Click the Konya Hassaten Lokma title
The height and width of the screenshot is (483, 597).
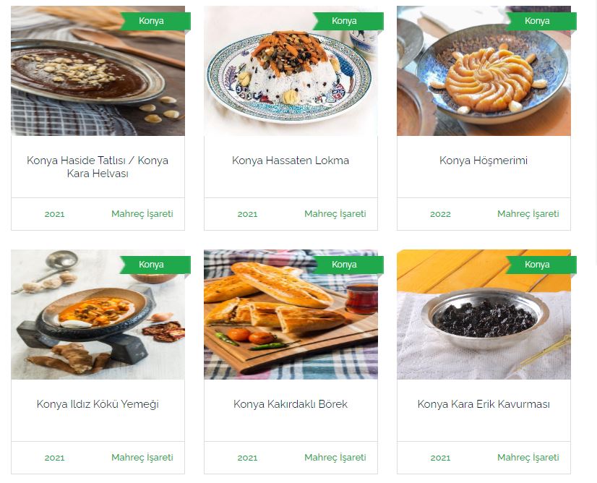291,161
